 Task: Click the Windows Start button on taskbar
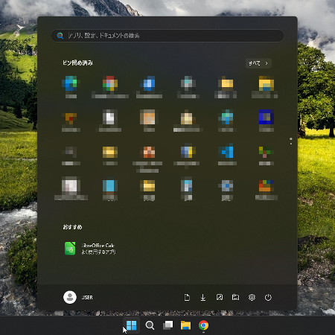pyautogui.click(x=131, y=325)
